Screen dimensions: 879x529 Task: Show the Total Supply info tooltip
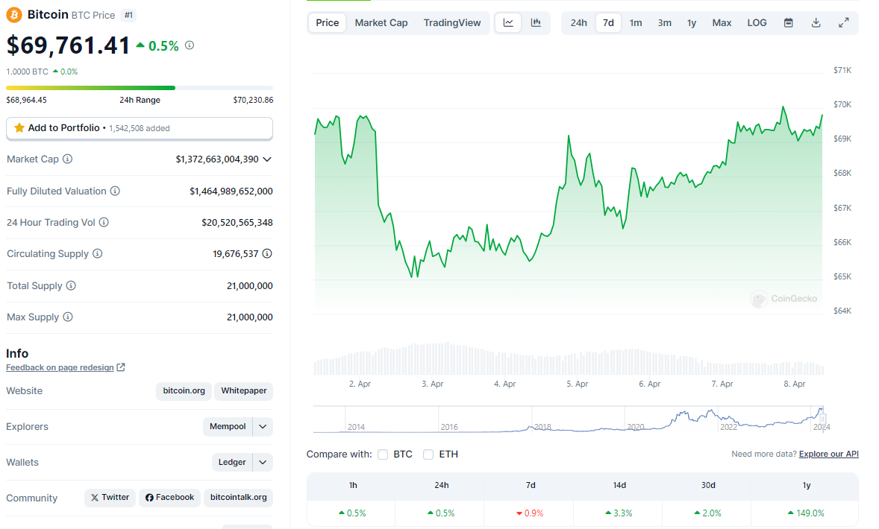[71, 285]
